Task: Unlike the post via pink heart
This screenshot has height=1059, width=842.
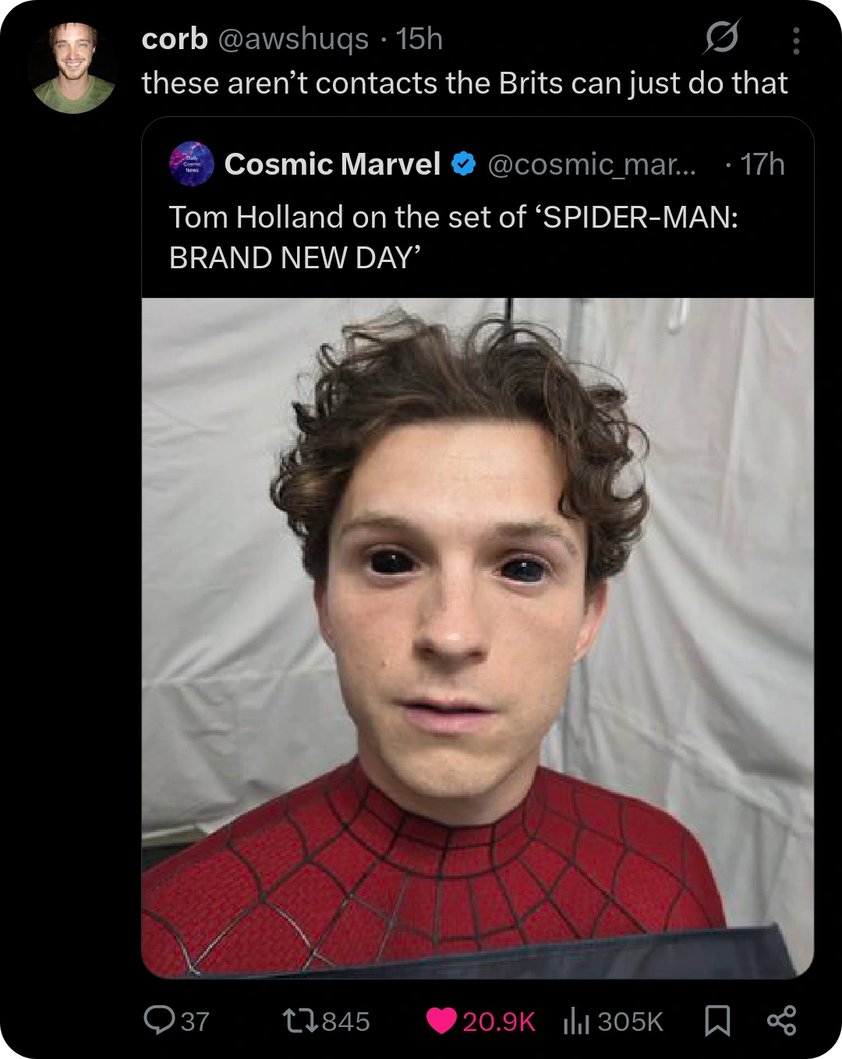Action: pyautogui.click(x=441, y=1021)
